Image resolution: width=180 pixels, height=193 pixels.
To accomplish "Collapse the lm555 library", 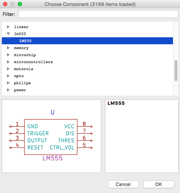I will (x=8, y=34).
